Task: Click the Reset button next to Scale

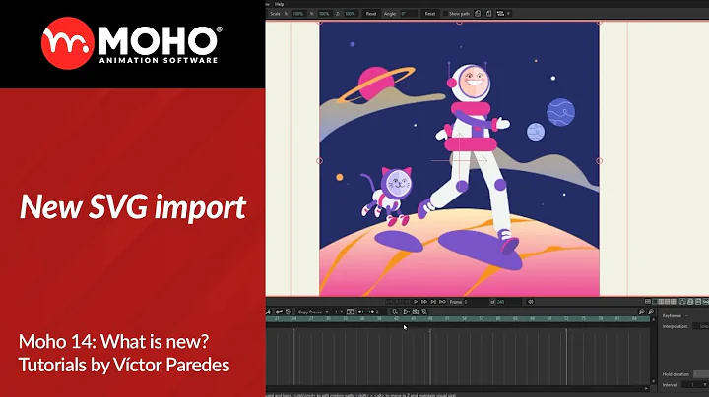Action: 371,14
